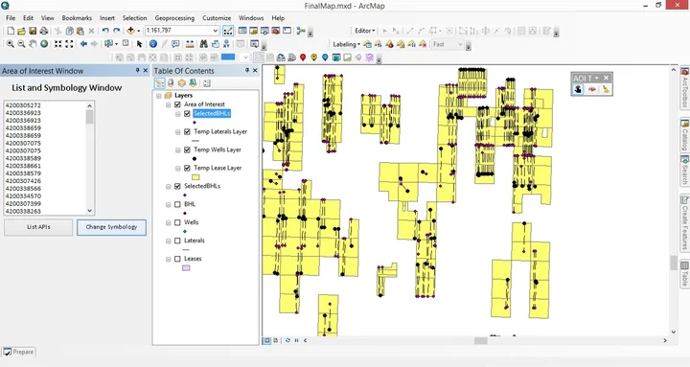The image size is (690, 367).
Task: Open the Geoprocessing menu
Action: point(174,18)
